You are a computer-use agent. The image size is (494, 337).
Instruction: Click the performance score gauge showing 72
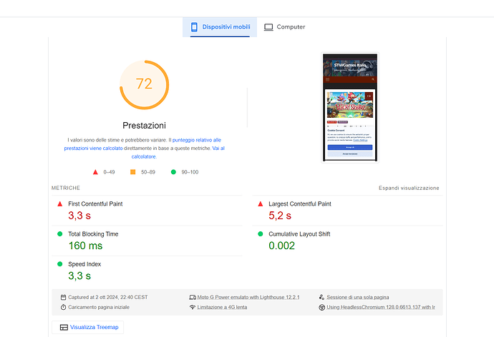click(x=145, y=85)
